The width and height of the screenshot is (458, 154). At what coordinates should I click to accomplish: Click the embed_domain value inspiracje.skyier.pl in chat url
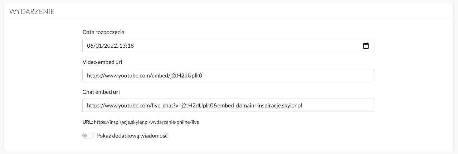point(280,106)
